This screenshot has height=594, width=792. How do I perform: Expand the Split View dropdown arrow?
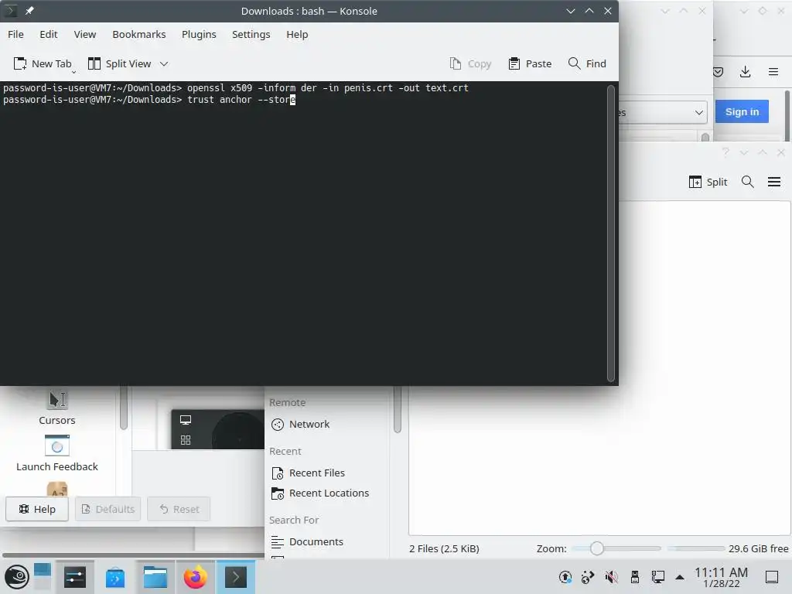point(164,63)
